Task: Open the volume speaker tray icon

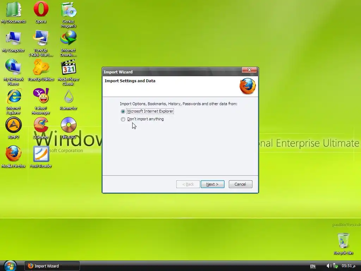Action: click(329, 266)
